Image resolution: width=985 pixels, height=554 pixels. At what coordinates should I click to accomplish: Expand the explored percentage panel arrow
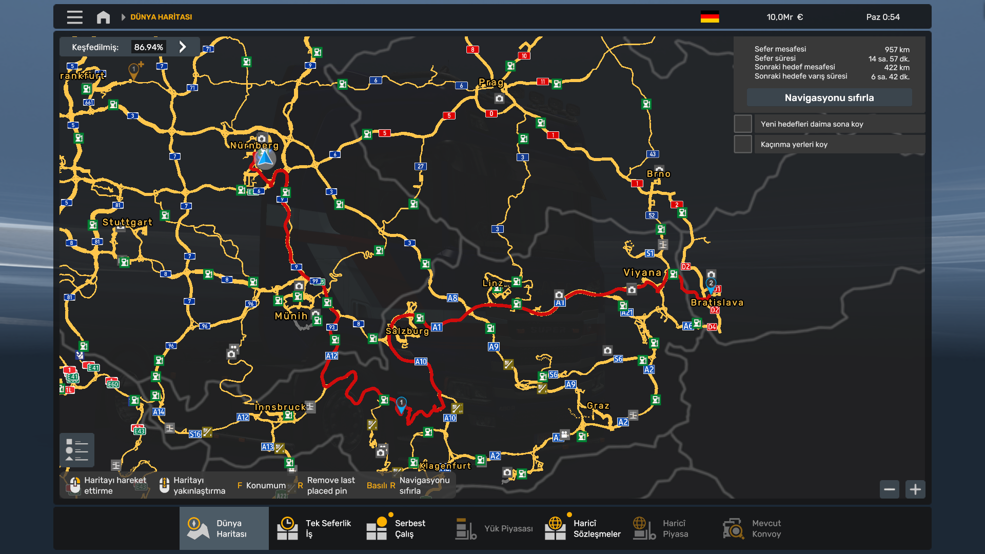[x=183, y=47]
